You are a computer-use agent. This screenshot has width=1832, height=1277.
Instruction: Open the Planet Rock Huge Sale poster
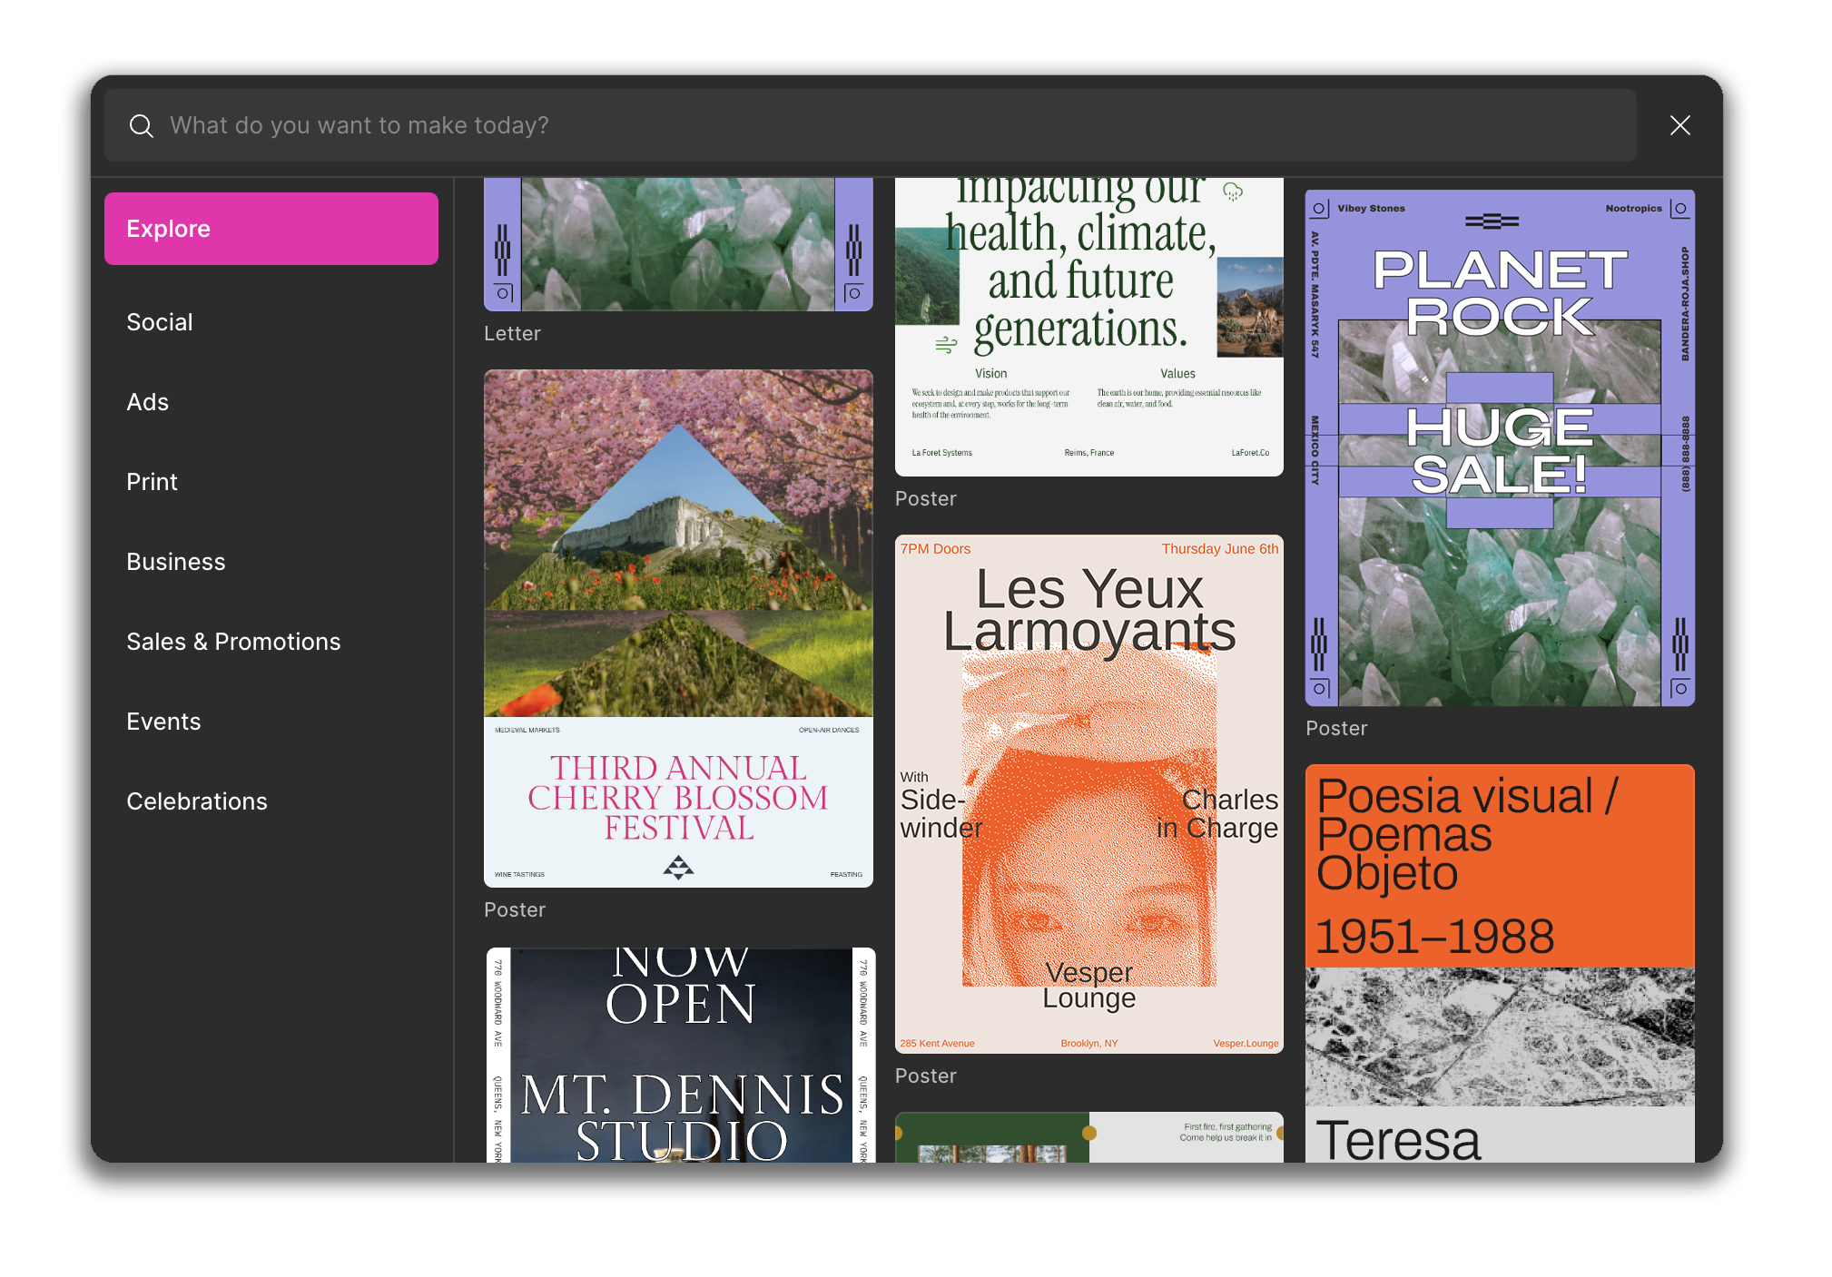1499,447
